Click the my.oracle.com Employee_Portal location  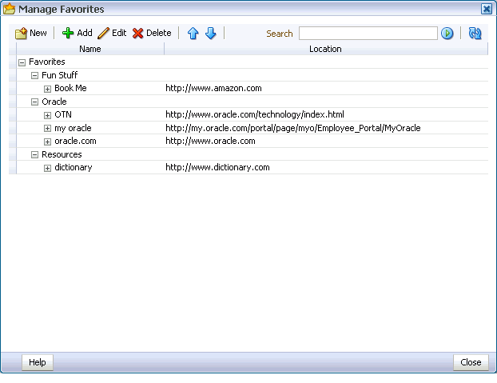tap(293, 128)
